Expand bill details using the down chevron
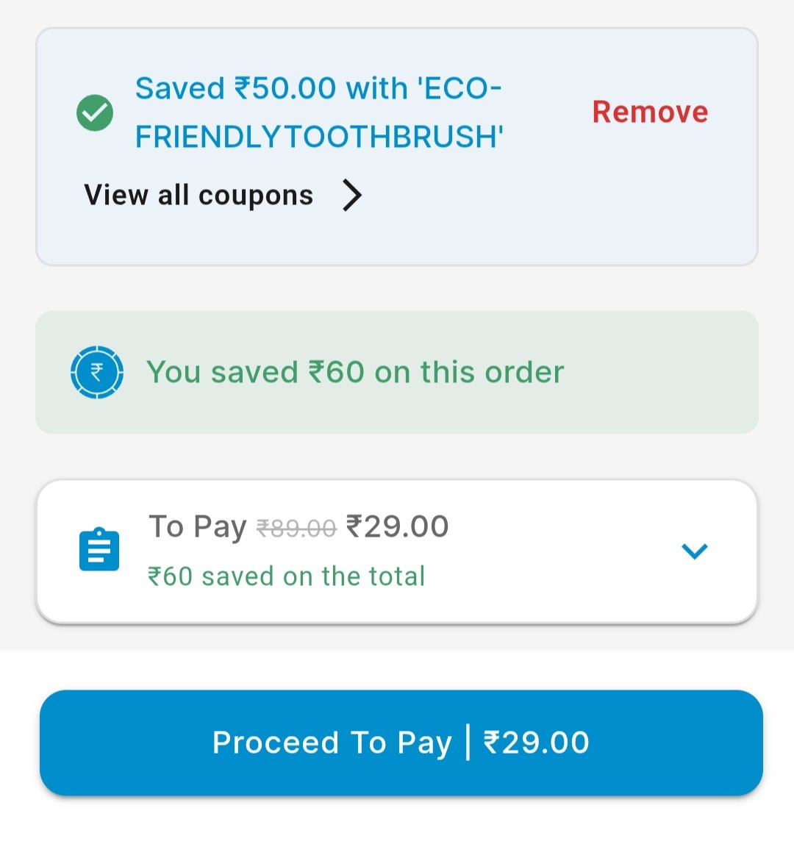This screenshot has width=794, height=844. 694,551
